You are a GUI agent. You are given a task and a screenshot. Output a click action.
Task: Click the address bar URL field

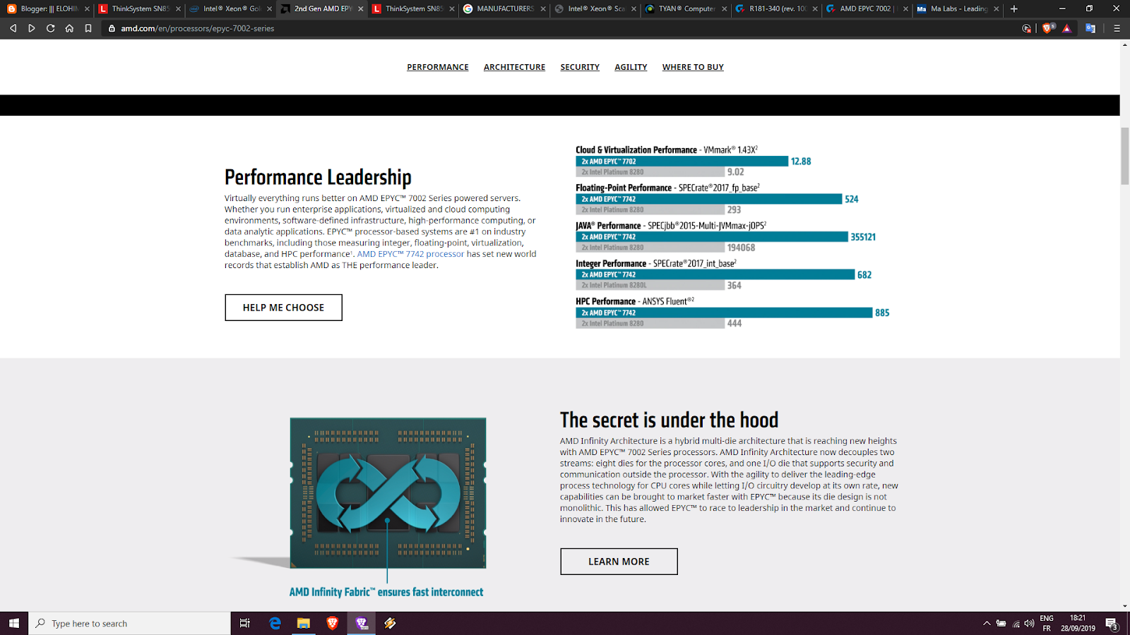coord(558,28)
